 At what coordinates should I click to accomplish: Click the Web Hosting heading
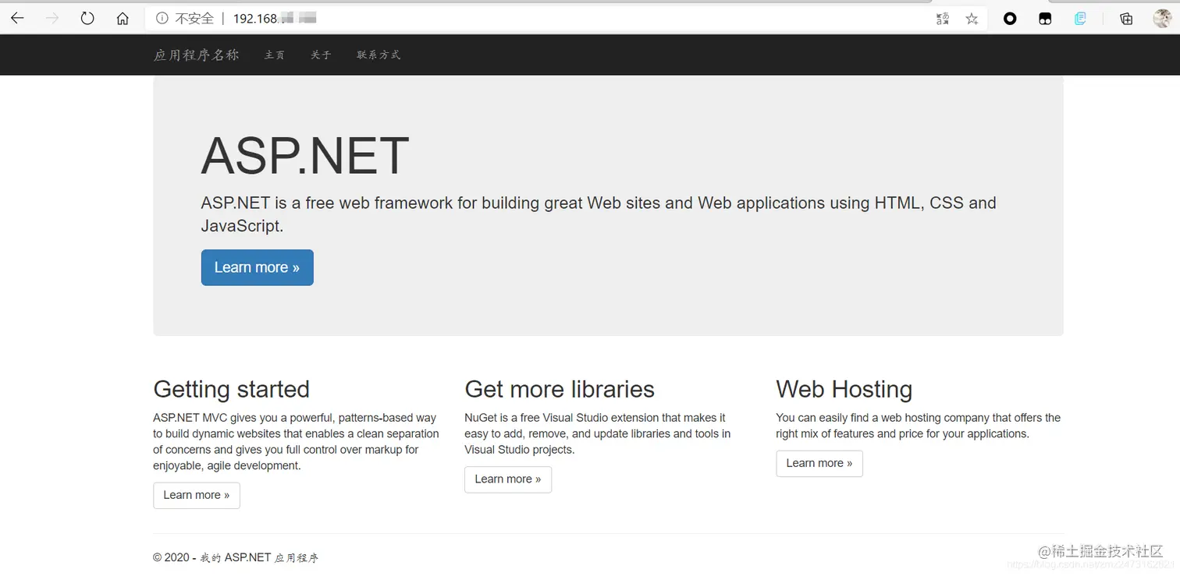click(844, 389)
